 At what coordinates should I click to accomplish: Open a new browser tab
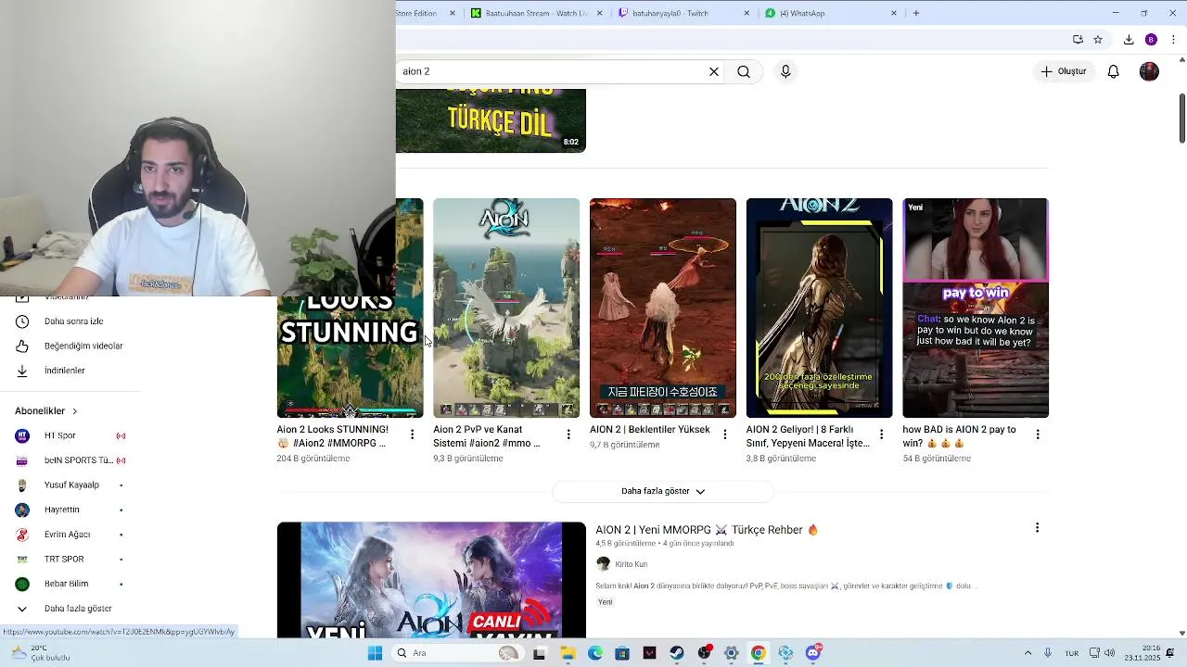pos(916,13)
